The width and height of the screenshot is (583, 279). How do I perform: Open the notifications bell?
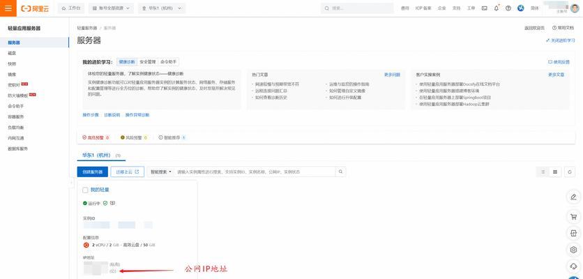[x=497, y=8]
